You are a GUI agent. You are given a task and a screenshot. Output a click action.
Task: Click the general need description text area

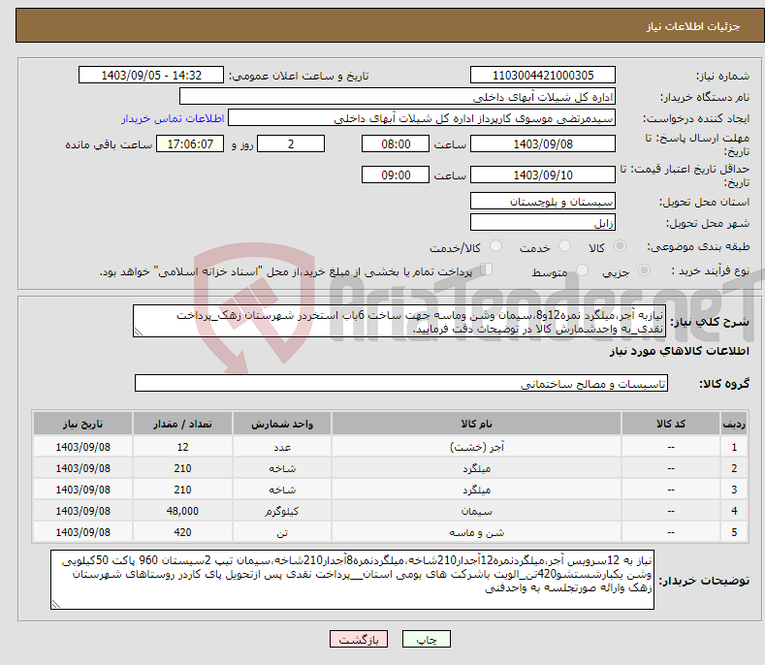399,321
